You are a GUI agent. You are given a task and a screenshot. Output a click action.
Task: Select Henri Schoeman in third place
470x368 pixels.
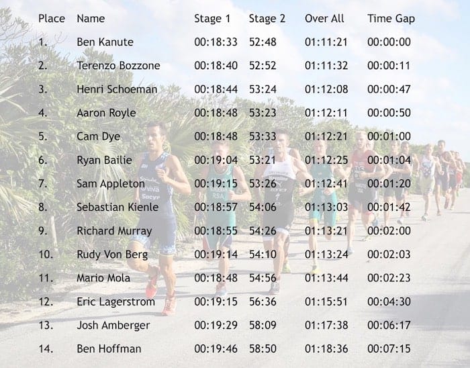117,89
